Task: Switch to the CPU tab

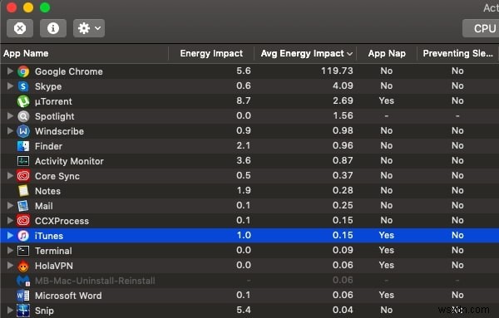Action: point(482,28)
